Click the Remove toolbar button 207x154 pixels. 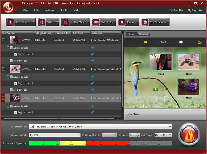[x=128, y=22]
